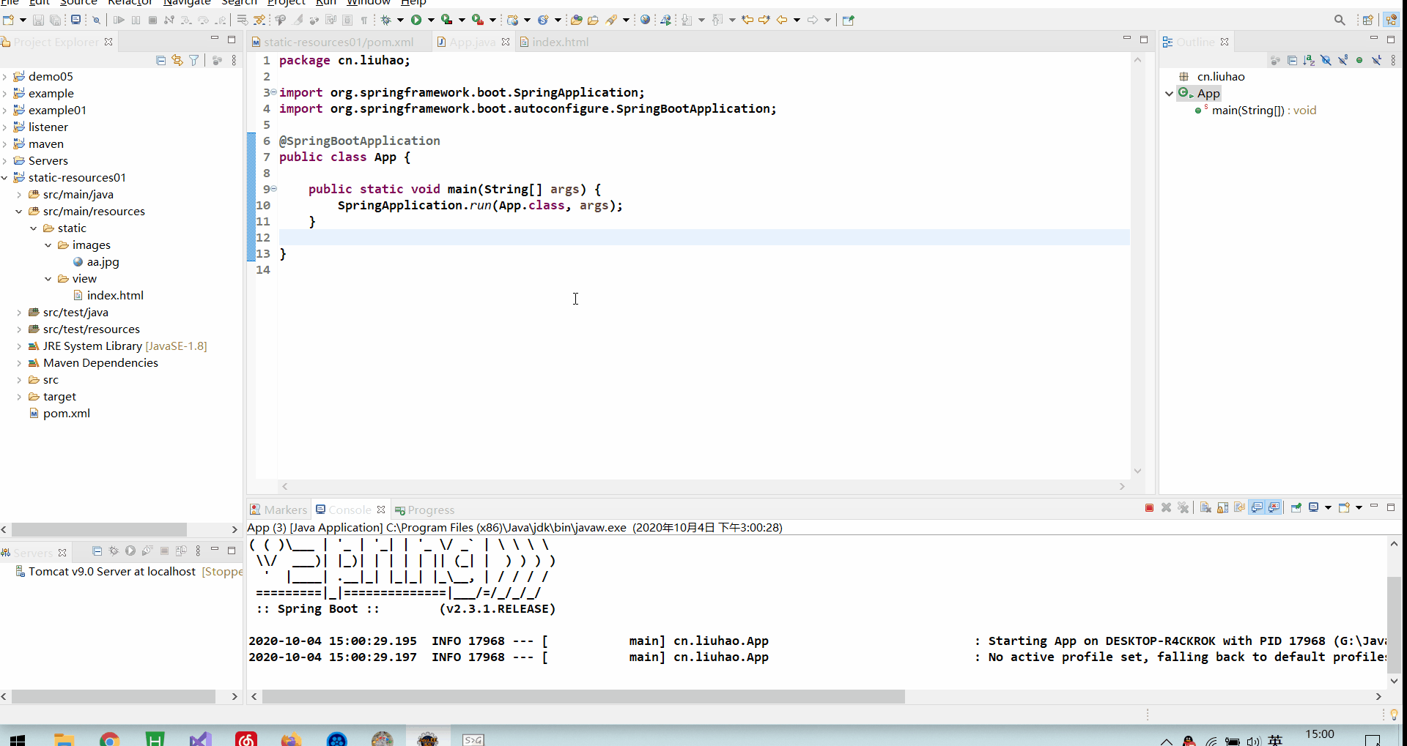Collapse the src/main/resources folder
The image size is (1407, 746).
click(x=19, y=211)
